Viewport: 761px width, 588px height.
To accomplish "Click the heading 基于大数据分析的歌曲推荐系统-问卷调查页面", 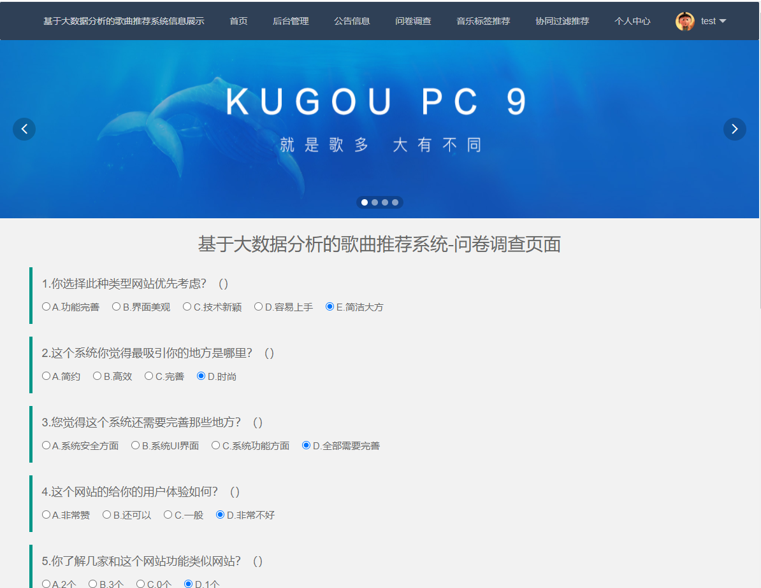I will tap(379, 244).
